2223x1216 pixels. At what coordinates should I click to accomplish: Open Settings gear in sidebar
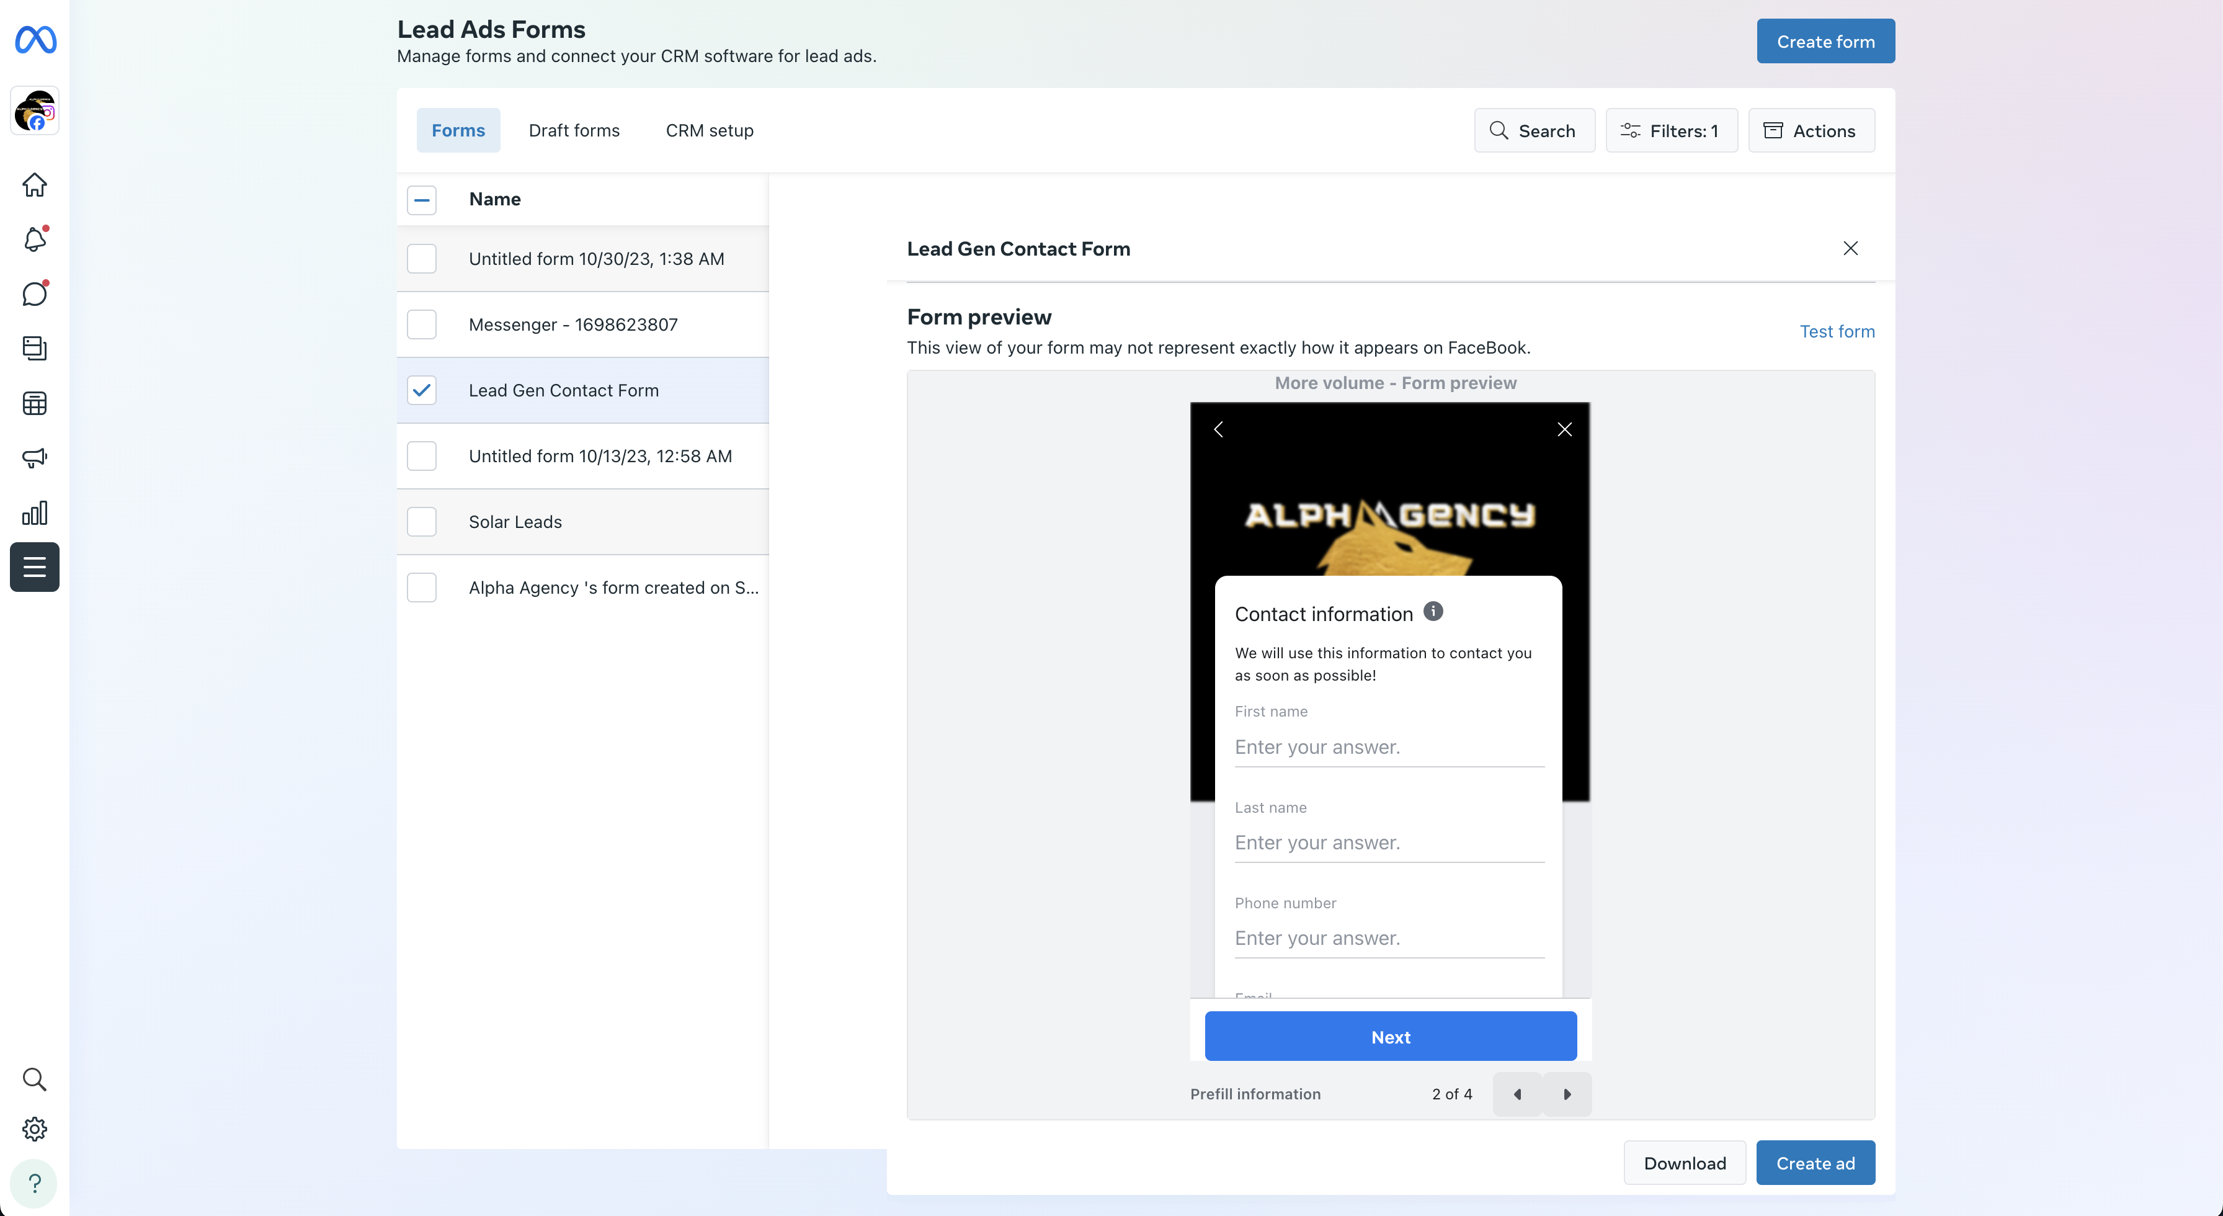click(x=35, y=1128)
